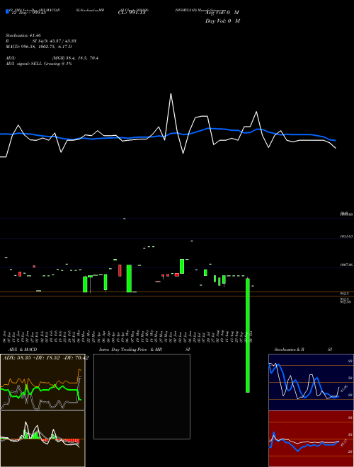Click 'ADX: 58.35 +DY: 18.52 -DY: 70.42' readout
The image size is (354, 467).
45,358
